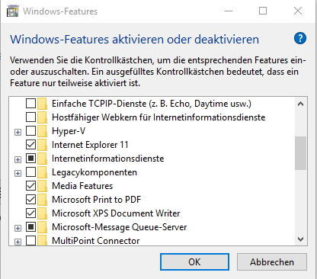Close the Windows-Features dialog
Screen dimensions: 317x279
pyautogui.click(x=298, y=11)
